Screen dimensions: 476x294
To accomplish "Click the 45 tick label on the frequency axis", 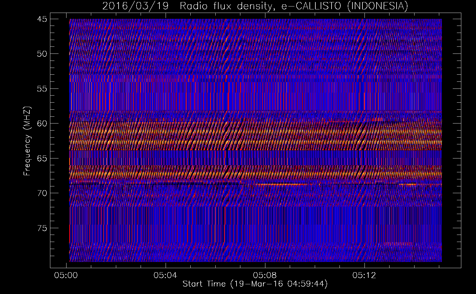I will pyautogui.click(x=42, y=19).
